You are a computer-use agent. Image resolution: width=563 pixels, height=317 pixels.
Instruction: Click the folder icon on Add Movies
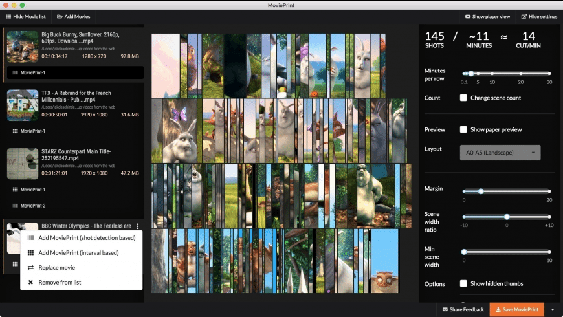(60, 17)
